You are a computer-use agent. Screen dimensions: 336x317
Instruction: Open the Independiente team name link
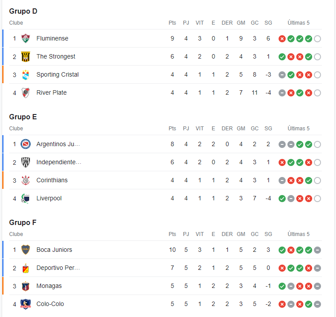(x=59, y=162)
